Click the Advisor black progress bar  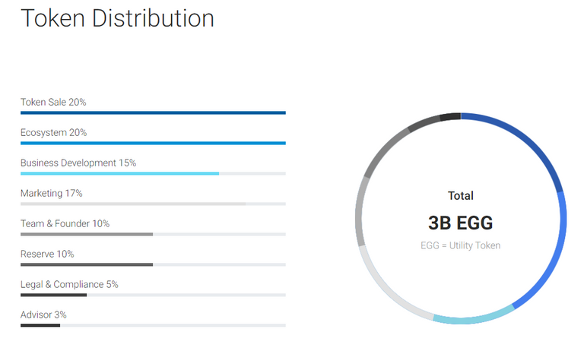click(40, 325)
